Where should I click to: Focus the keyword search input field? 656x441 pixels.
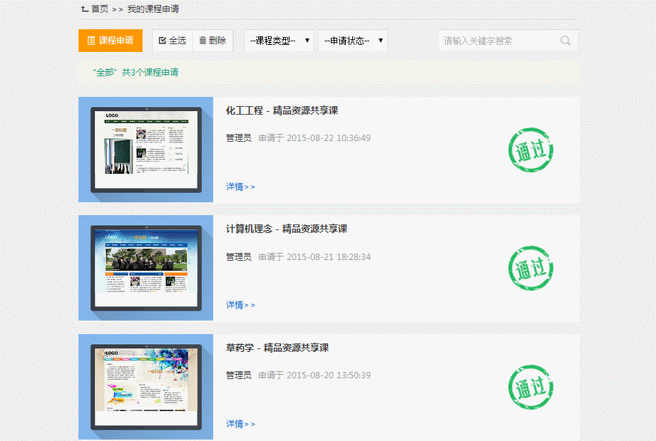coord(499,41)
